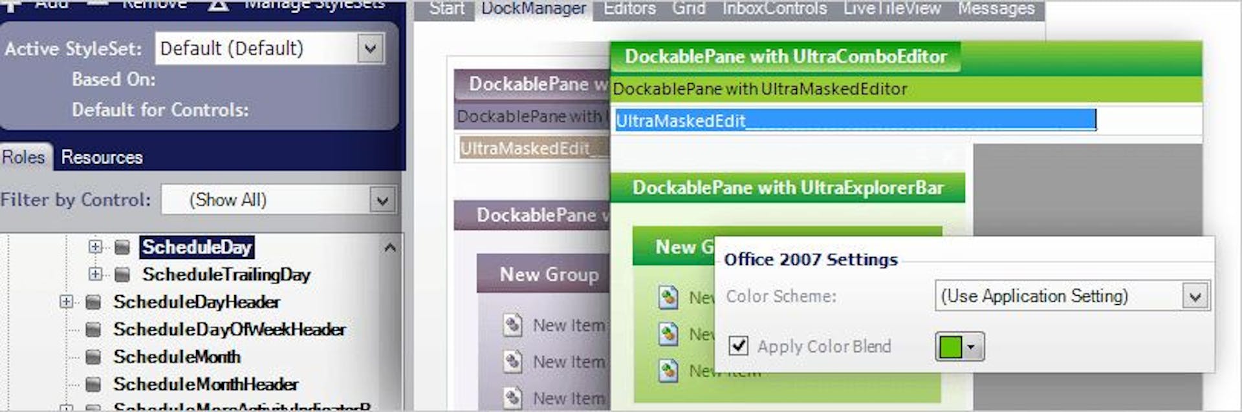The height and width of the screenshot is (412, 1242).
Task: Click the ScheduleDayOfWeekHeader role icon
Action: (x=94, y=330)
